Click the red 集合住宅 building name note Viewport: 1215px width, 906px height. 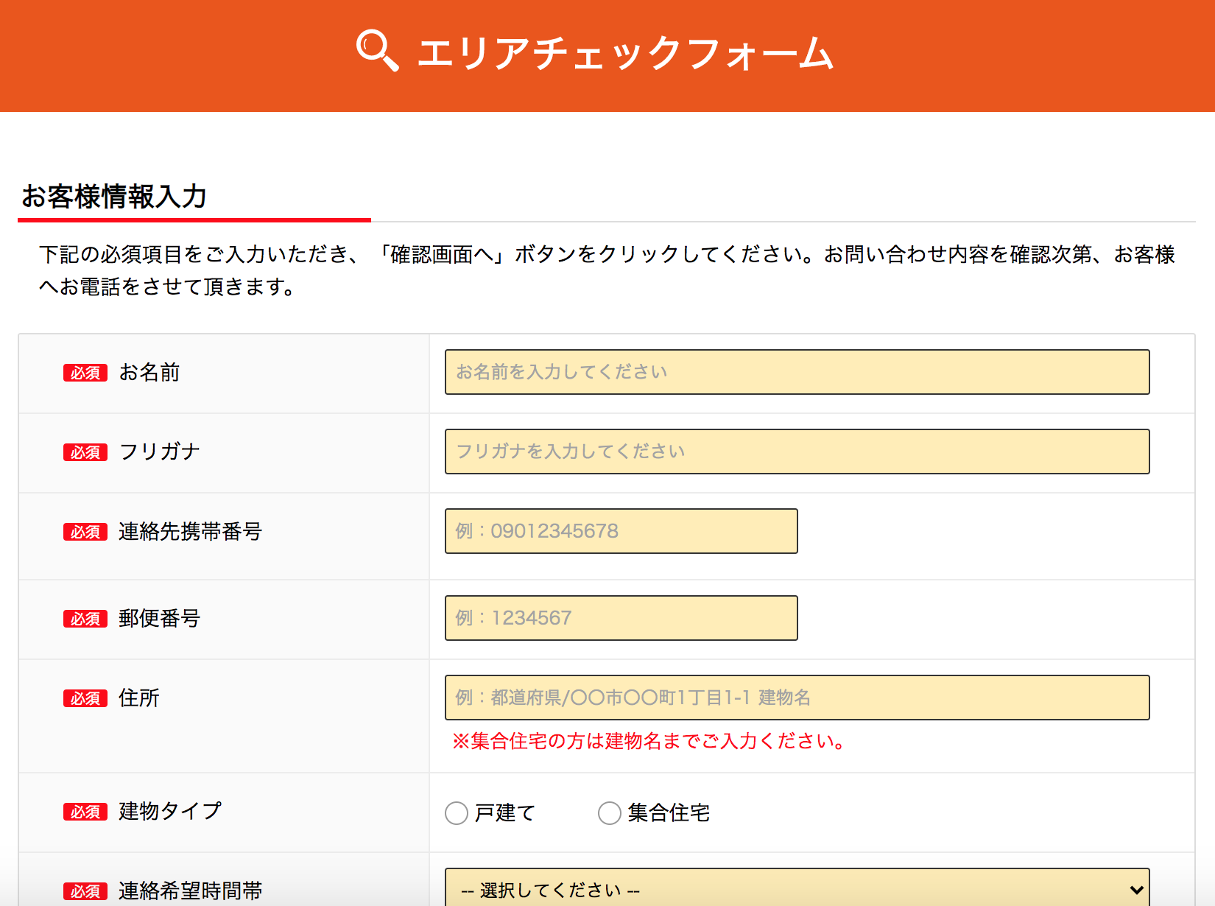tap(648, 741)
